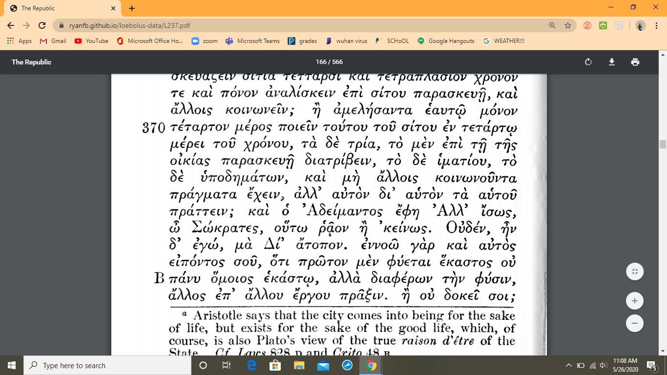This screenshot has height=375, width=667.
Task: Click red extension icon in toolbar
Action: point(587,25)
